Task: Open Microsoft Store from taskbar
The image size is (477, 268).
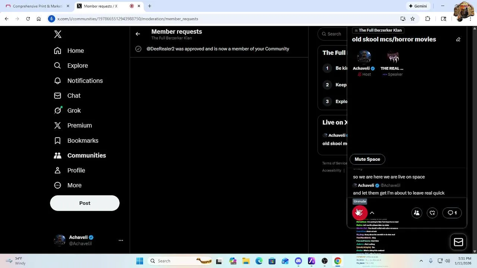Action: click(272, 261)
